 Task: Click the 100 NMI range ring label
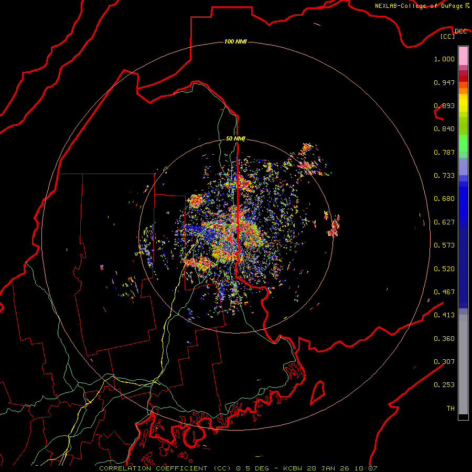coord(235,41)
